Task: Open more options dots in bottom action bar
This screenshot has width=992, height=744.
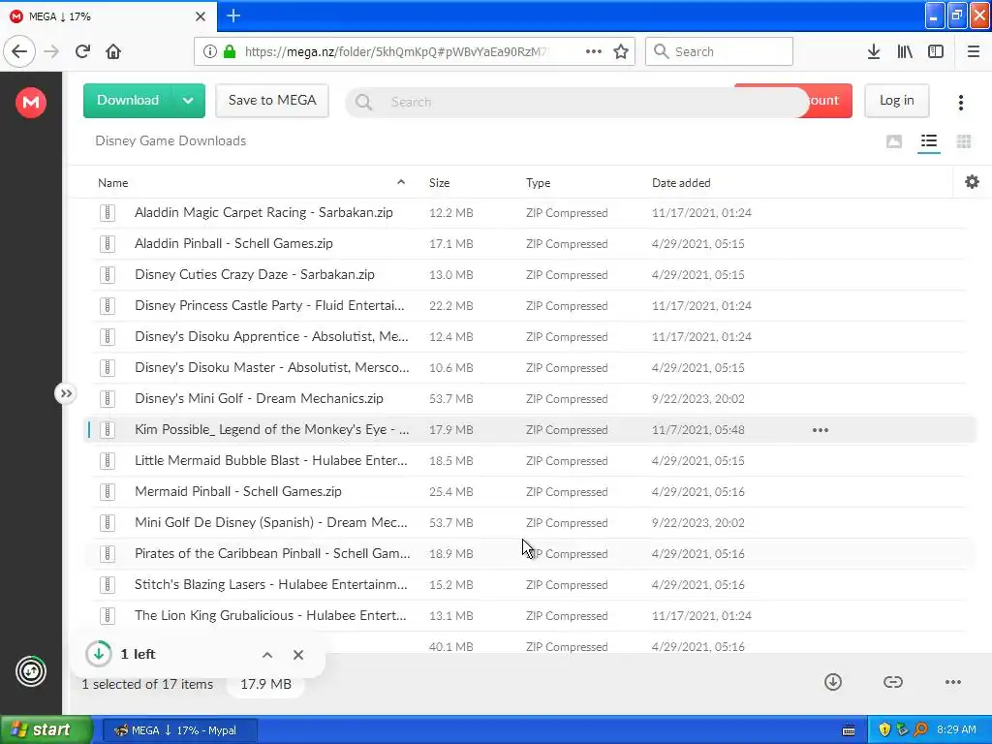Action: [x=953, y=682]
